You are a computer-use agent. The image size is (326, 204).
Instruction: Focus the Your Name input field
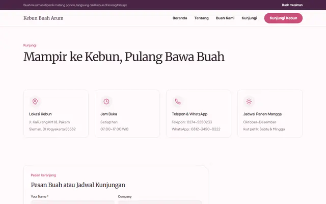(73, 202)
